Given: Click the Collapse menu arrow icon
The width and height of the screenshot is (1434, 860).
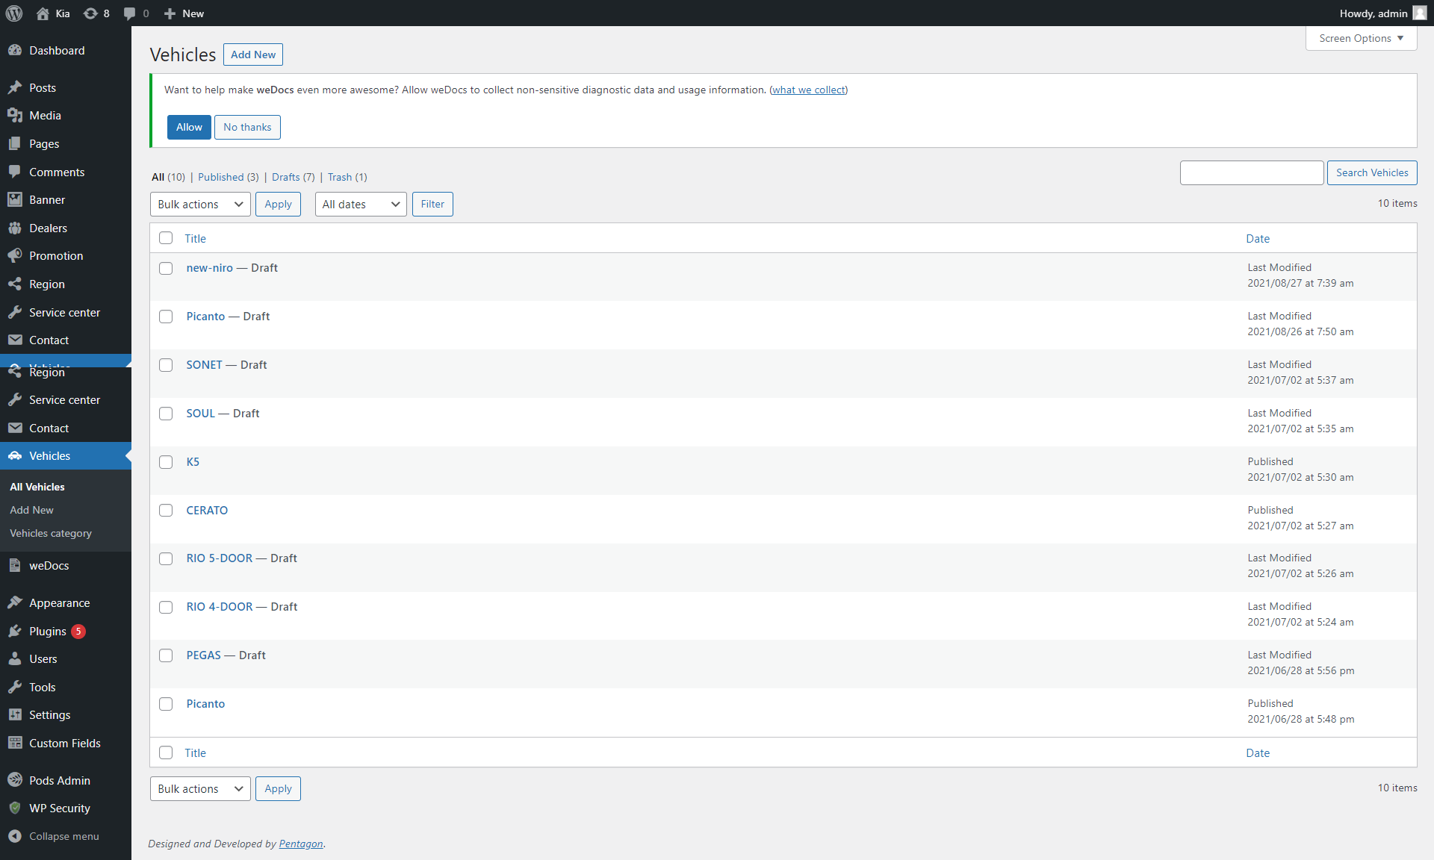Looking at the screenshot, I should click(15, 836).
